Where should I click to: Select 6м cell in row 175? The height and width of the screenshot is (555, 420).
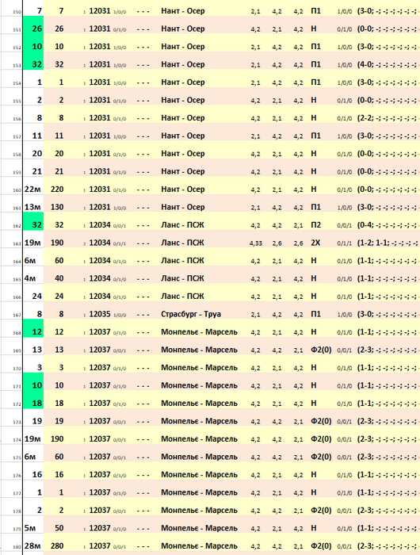(x=30, y=457)
